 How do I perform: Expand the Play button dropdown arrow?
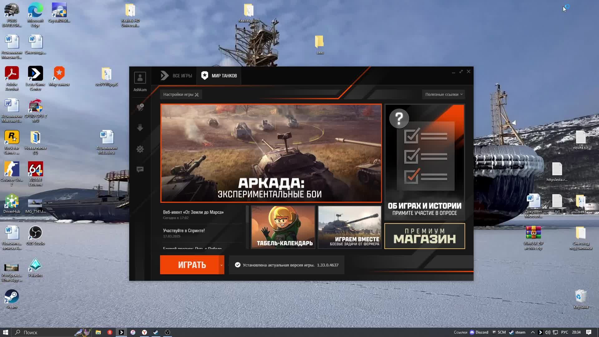click(222, 265)
